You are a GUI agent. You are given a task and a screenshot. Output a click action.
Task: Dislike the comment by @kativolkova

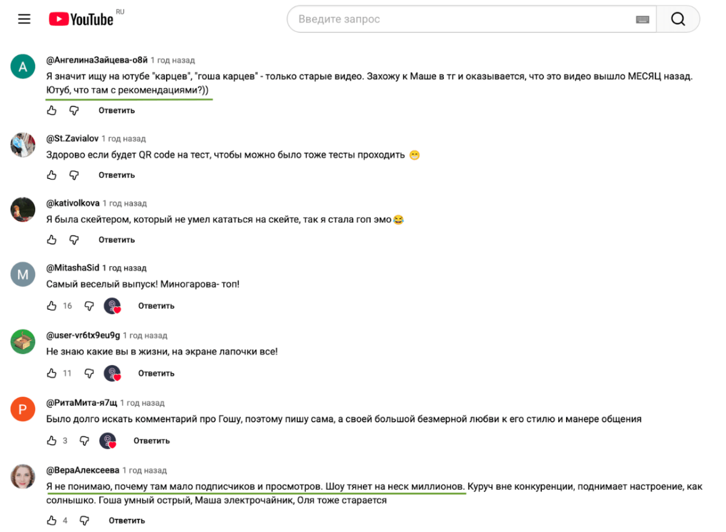pyautogui.click(x=74, y=240)
